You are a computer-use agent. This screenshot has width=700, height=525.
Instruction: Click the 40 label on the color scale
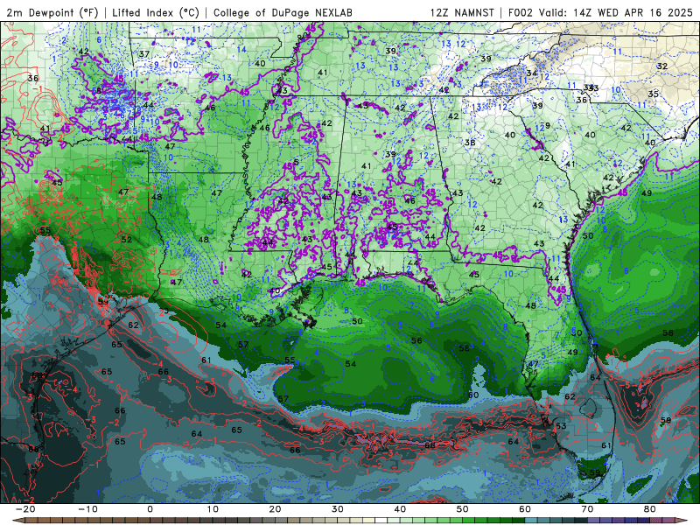[400, 509]
